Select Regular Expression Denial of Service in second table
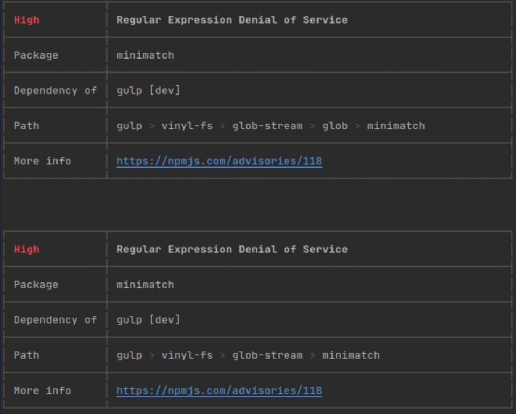This screenshot has width=516, height=414. [x=232, y=250]
